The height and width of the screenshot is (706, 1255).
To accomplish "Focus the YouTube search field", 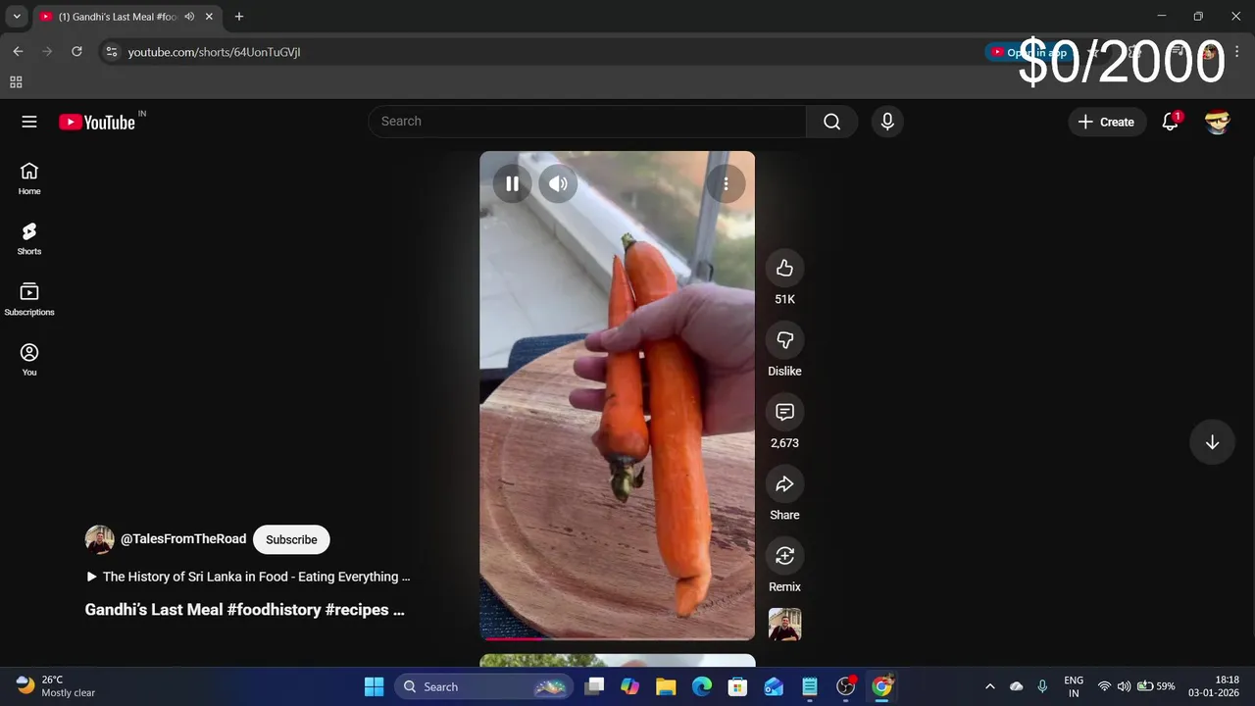I will tap(587, 122).
